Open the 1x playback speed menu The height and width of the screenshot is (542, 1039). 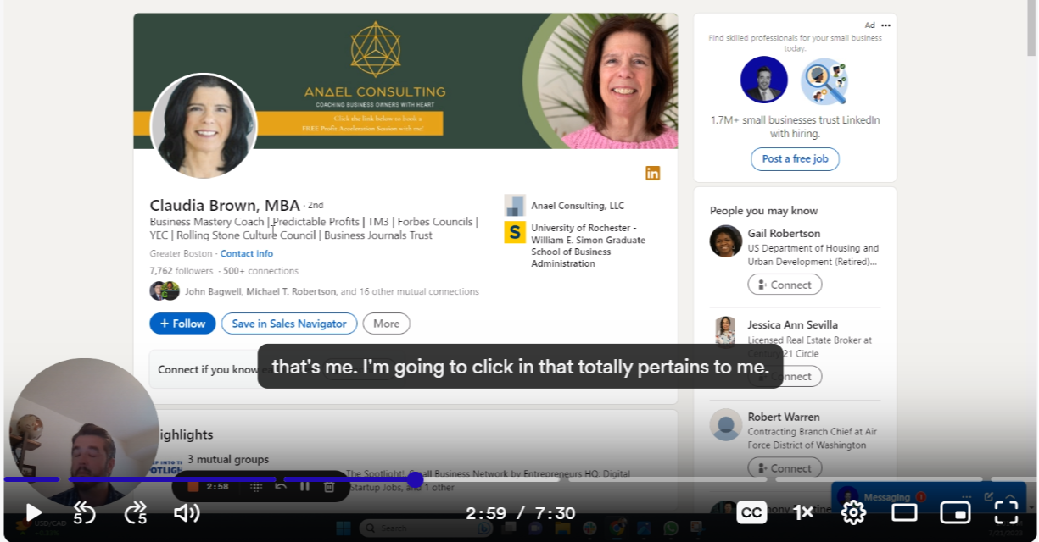click(x=802, y=512)
